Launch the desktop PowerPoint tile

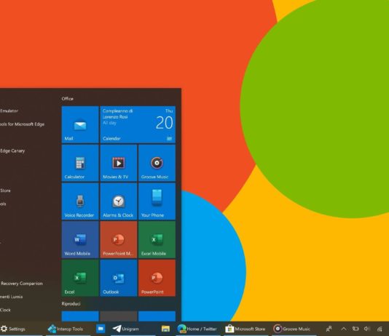pos(157,278)
